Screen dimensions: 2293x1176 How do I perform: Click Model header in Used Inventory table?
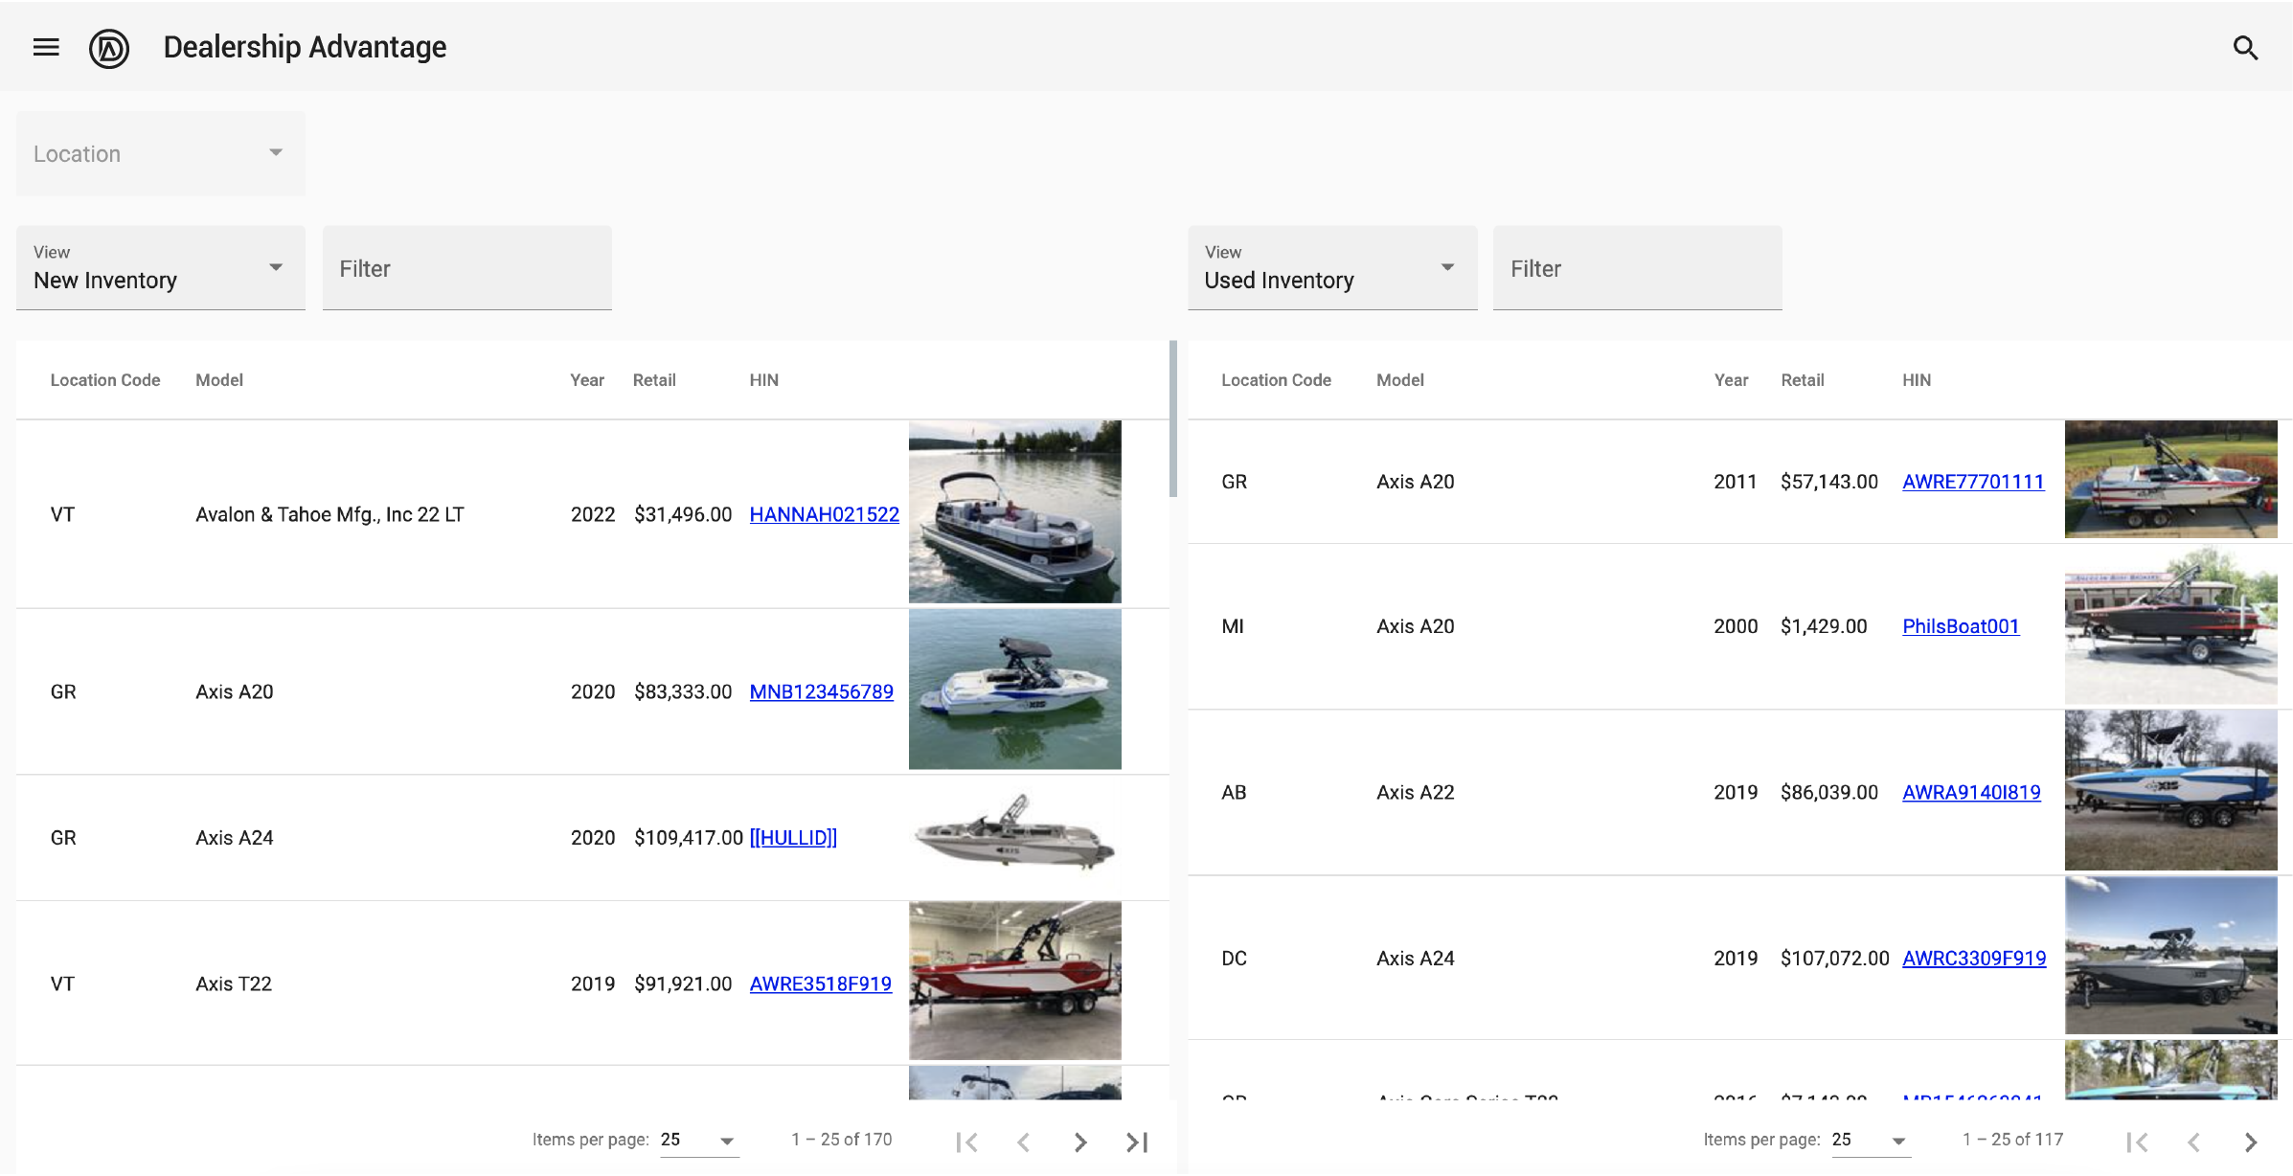click(1400, 380)
